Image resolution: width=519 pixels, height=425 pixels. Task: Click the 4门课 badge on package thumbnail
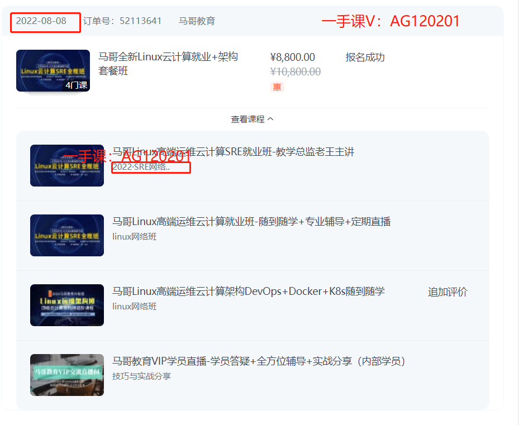coord(76,85)
